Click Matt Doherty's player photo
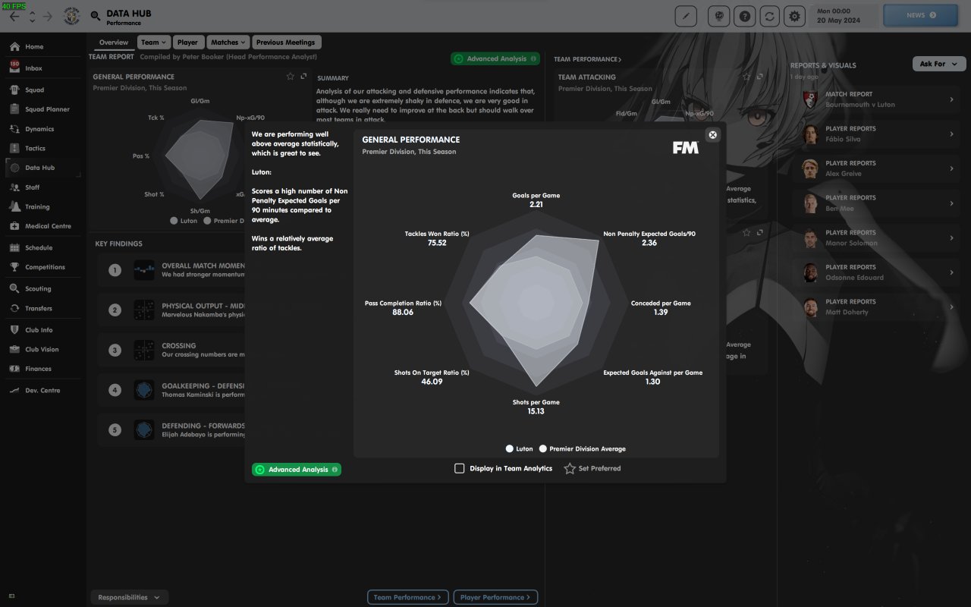 click(x=812, y=307)
